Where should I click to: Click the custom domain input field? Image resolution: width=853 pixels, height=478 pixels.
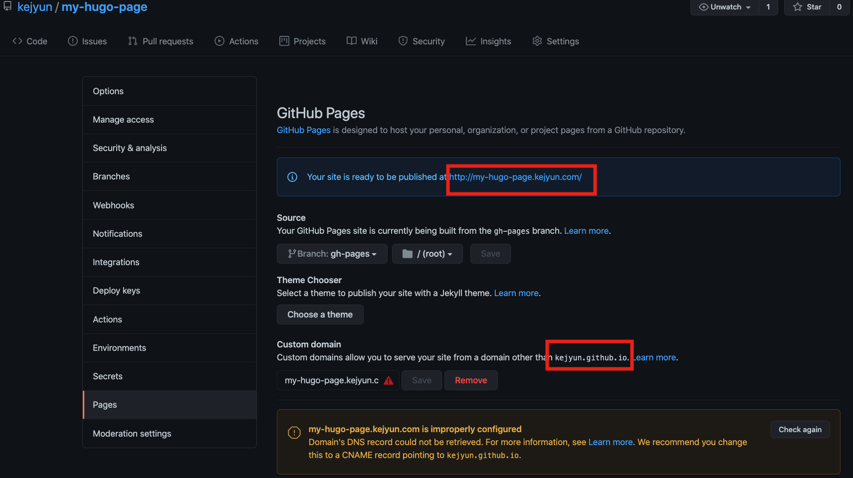(x=338, y=380)
